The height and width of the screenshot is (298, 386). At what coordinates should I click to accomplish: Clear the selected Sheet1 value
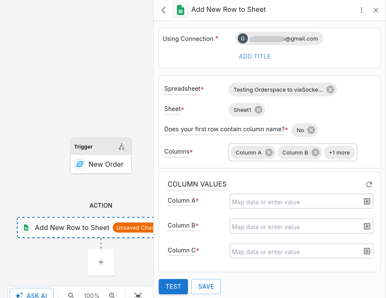(258, 110)
